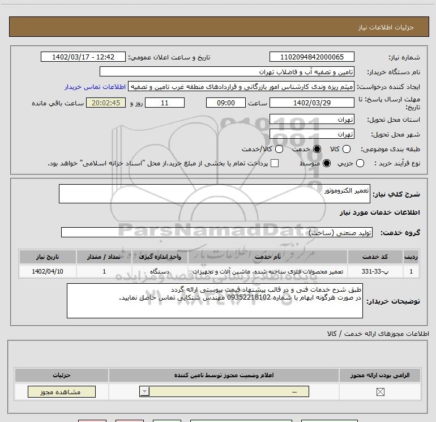Toggle the الزامی بودن ارائه مجوز checkbox

380,392
